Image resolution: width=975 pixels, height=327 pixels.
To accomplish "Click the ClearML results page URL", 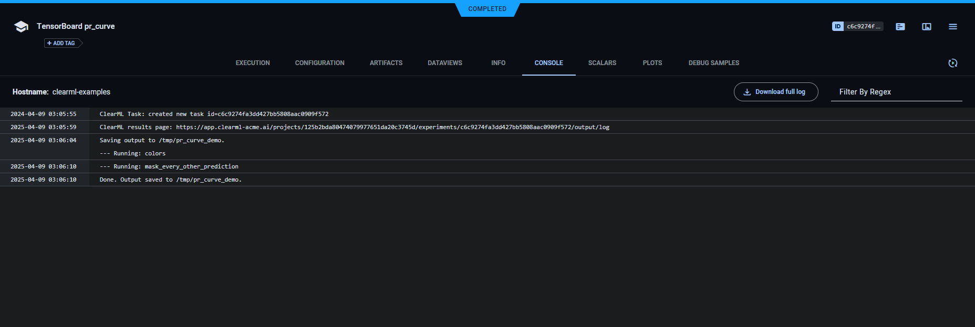I will click(392, 127).
